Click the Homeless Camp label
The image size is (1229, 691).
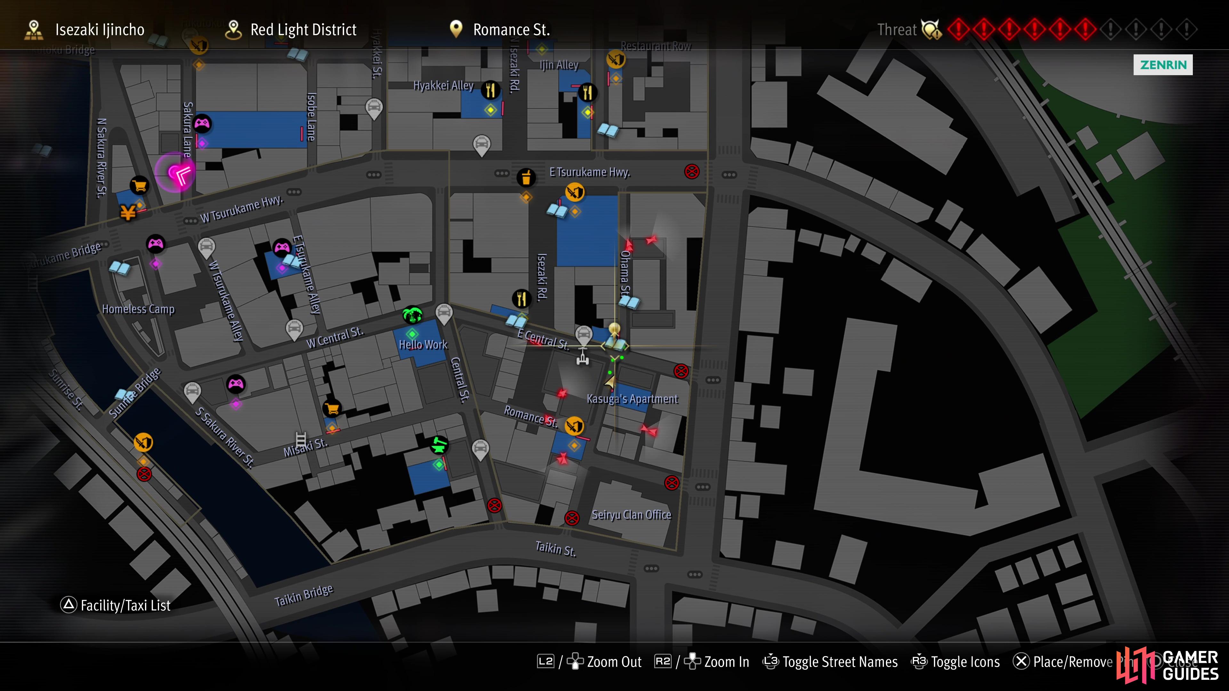click(138, 309)
